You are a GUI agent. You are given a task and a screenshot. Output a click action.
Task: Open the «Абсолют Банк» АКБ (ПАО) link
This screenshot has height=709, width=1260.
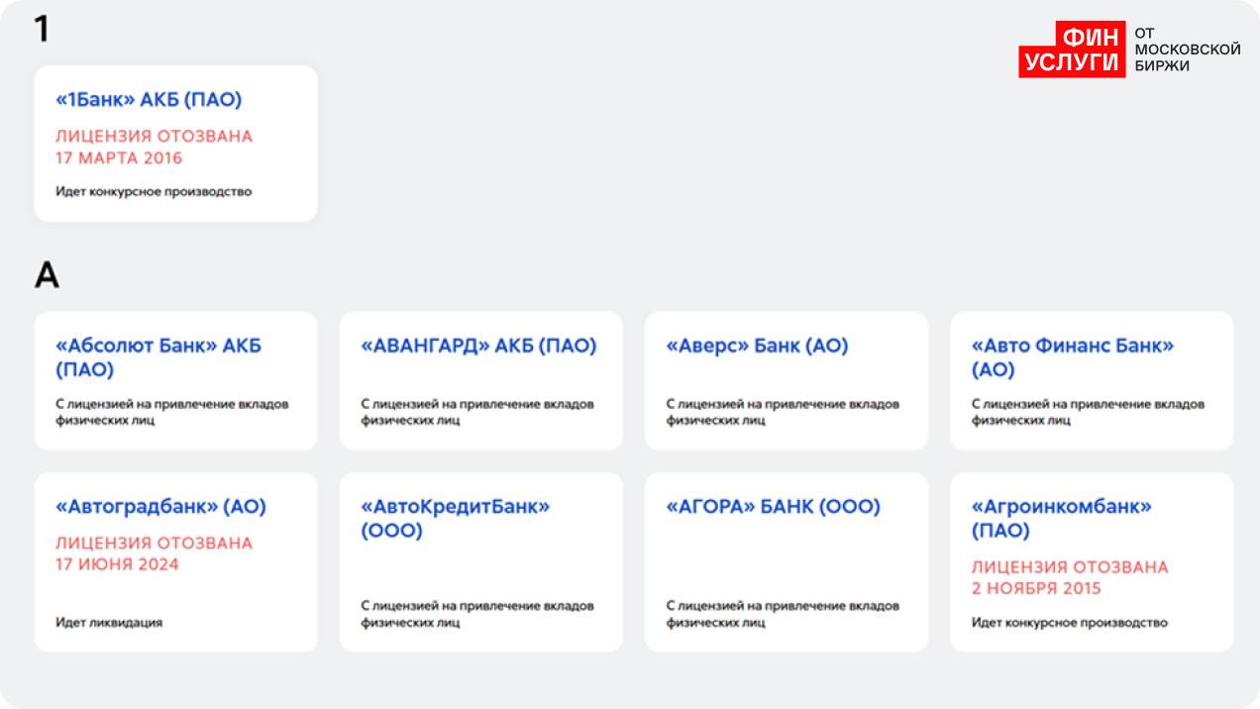[x=158, y=357]
